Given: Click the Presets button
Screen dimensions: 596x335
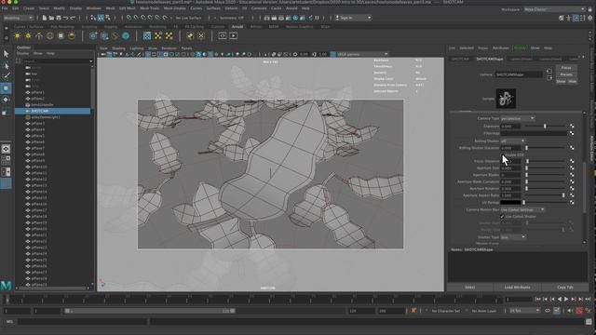Looking at the screenshot, I should pos(566,74).
